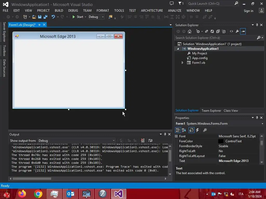Click the View Code icon in Solution Explorer
The image size is (266, 199).
pos(231,31)
